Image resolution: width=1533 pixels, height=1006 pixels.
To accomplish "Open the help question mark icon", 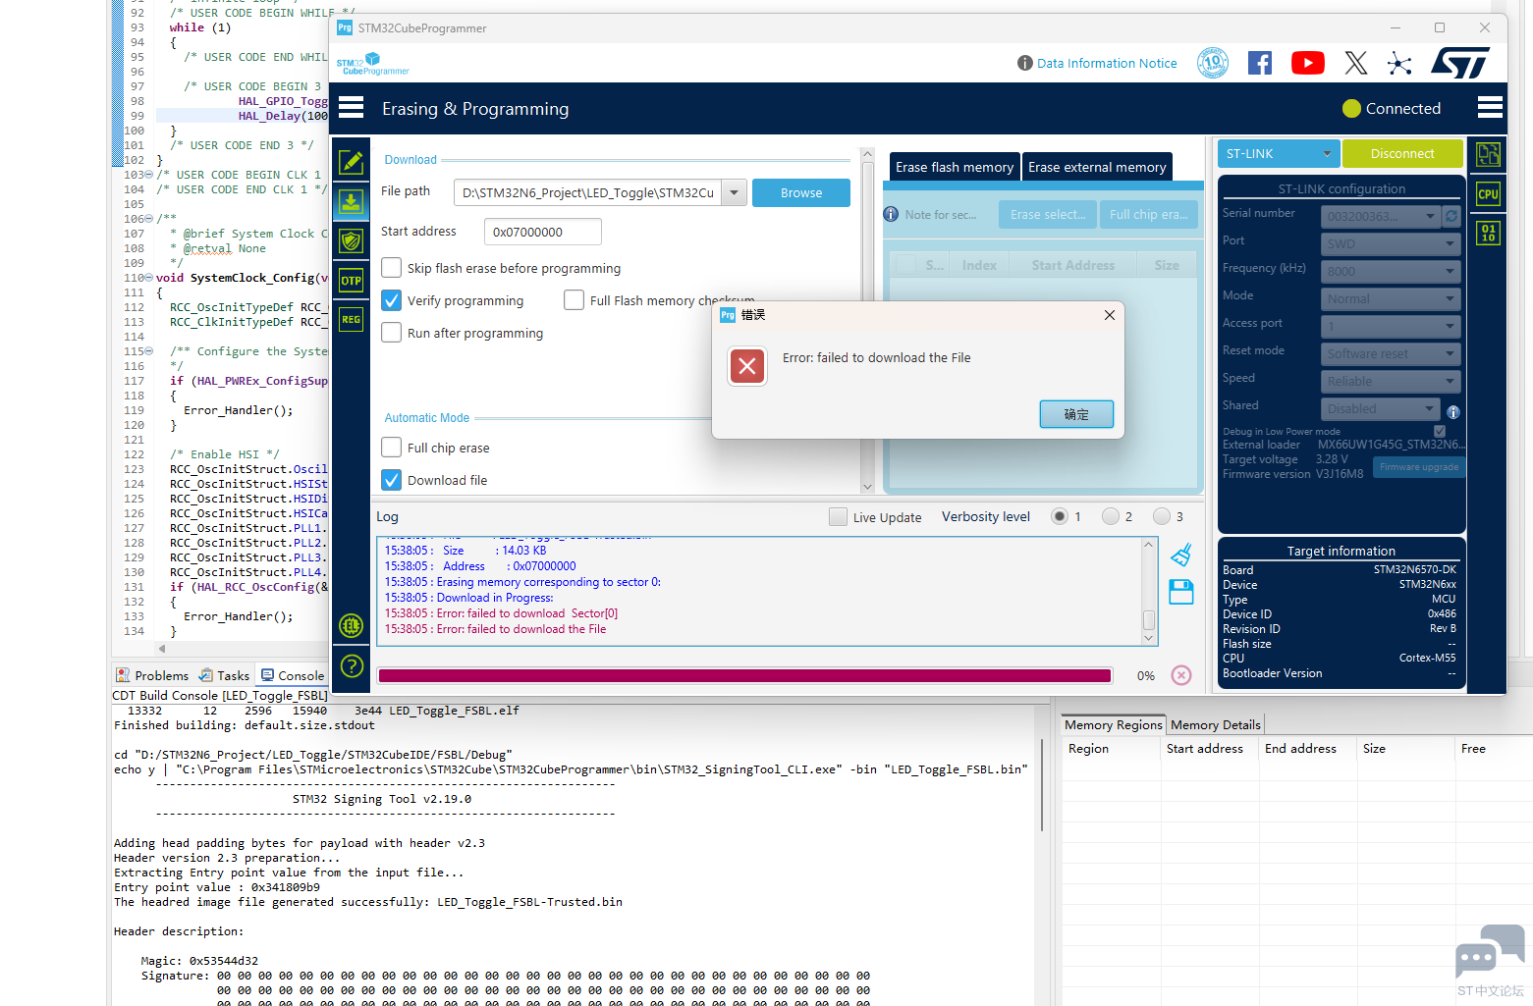I will click(351, 666).
